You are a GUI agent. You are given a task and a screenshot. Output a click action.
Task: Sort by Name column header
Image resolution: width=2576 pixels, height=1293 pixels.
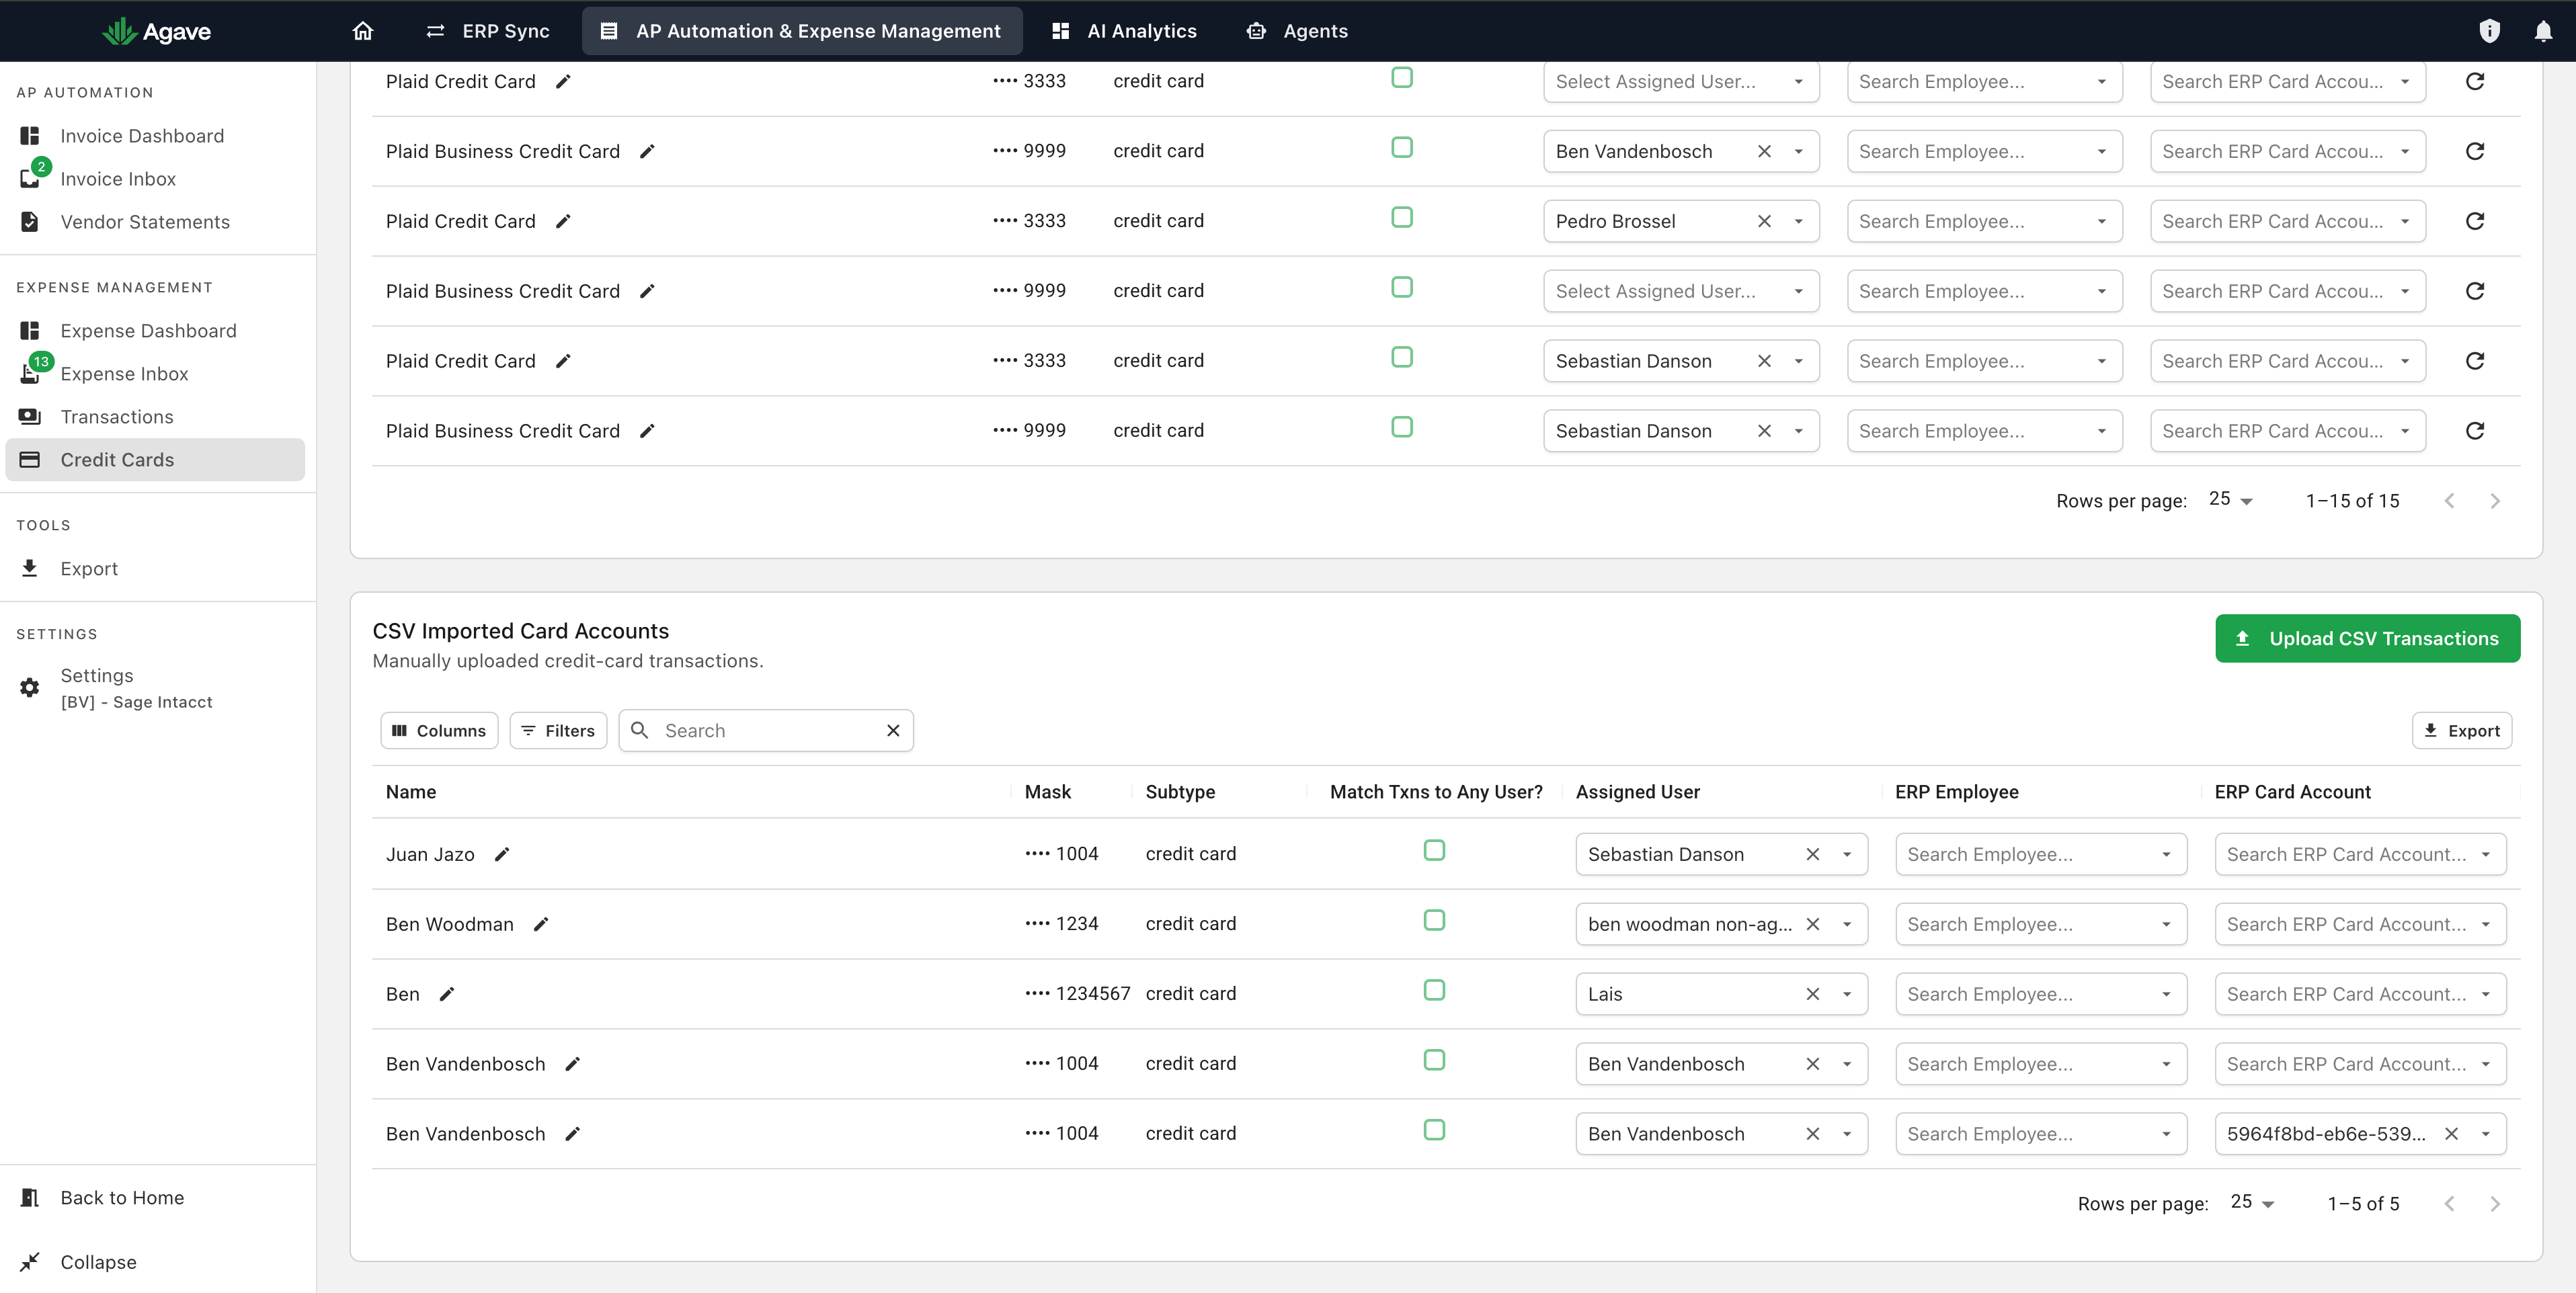point(411,792)
